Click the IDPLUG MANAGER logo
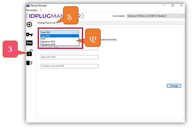The width and height of the screenshot is (192, 128). pyautogui.click(x=55, y=16)
